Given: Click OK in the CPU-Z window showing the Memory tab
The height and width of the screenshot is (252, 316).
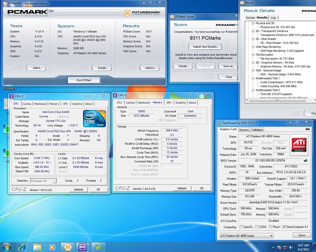Looking at the screenshot, I should tap(202, 188).
